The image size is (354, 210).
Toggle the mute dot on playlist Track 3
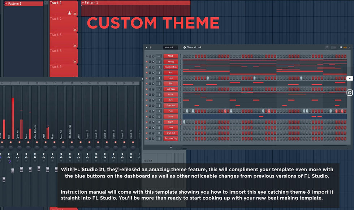coord(75,46)
